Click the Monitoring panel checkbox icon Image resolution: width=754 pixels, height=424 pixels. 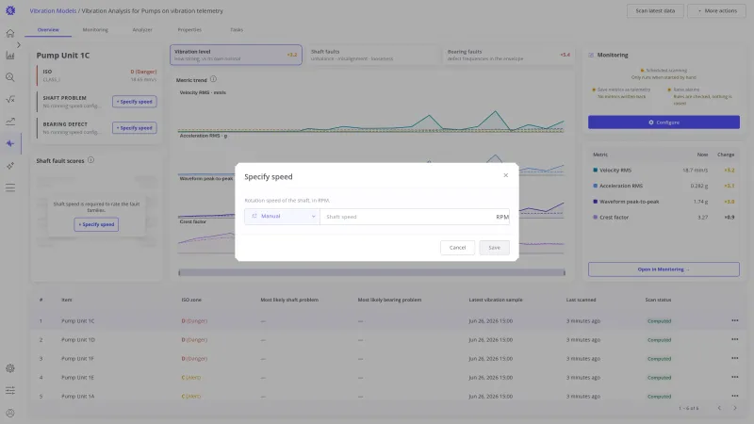click(x=591, y=56)
